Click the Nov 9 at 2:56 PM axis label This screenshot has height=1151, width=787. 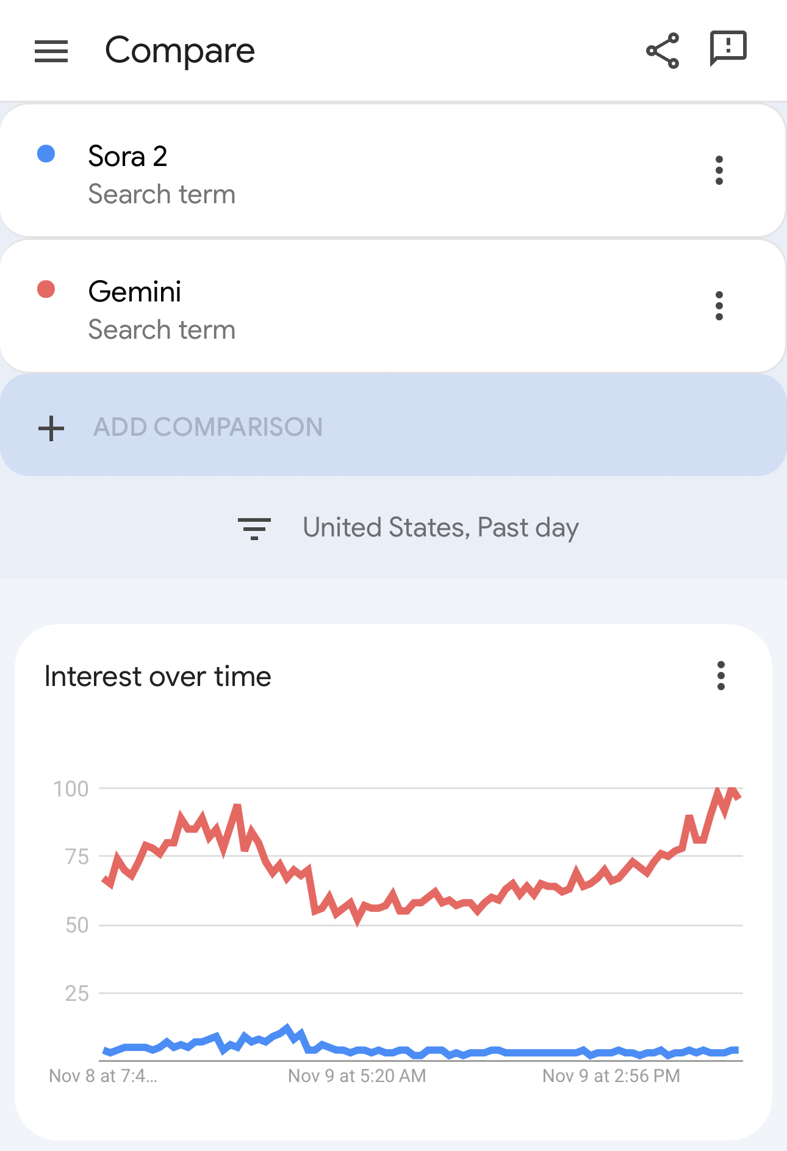tap(611, 1076)
